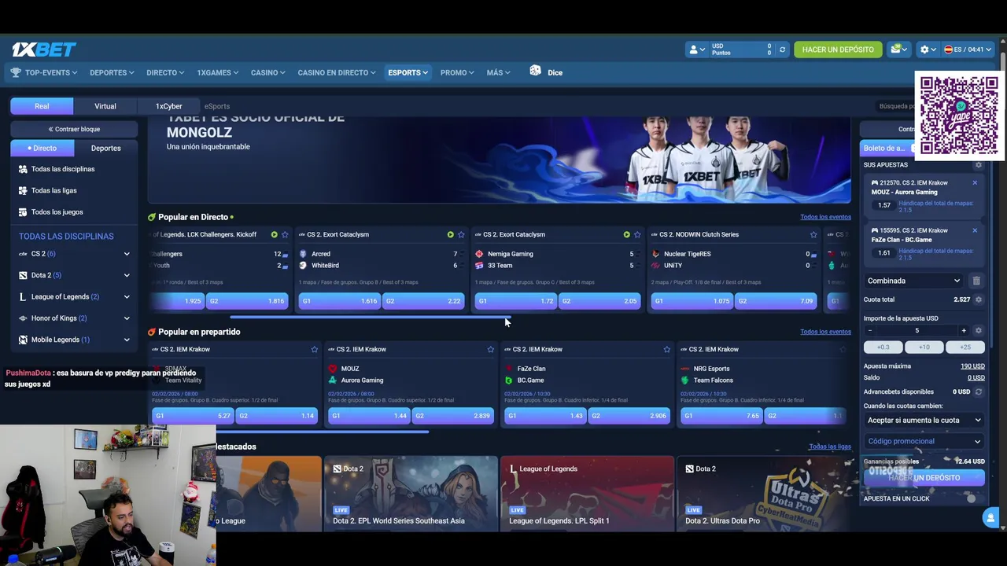Favorite the Arcred vs WhiteBird match star
This screenshot has height=566, width=1007.
[461, 234]
